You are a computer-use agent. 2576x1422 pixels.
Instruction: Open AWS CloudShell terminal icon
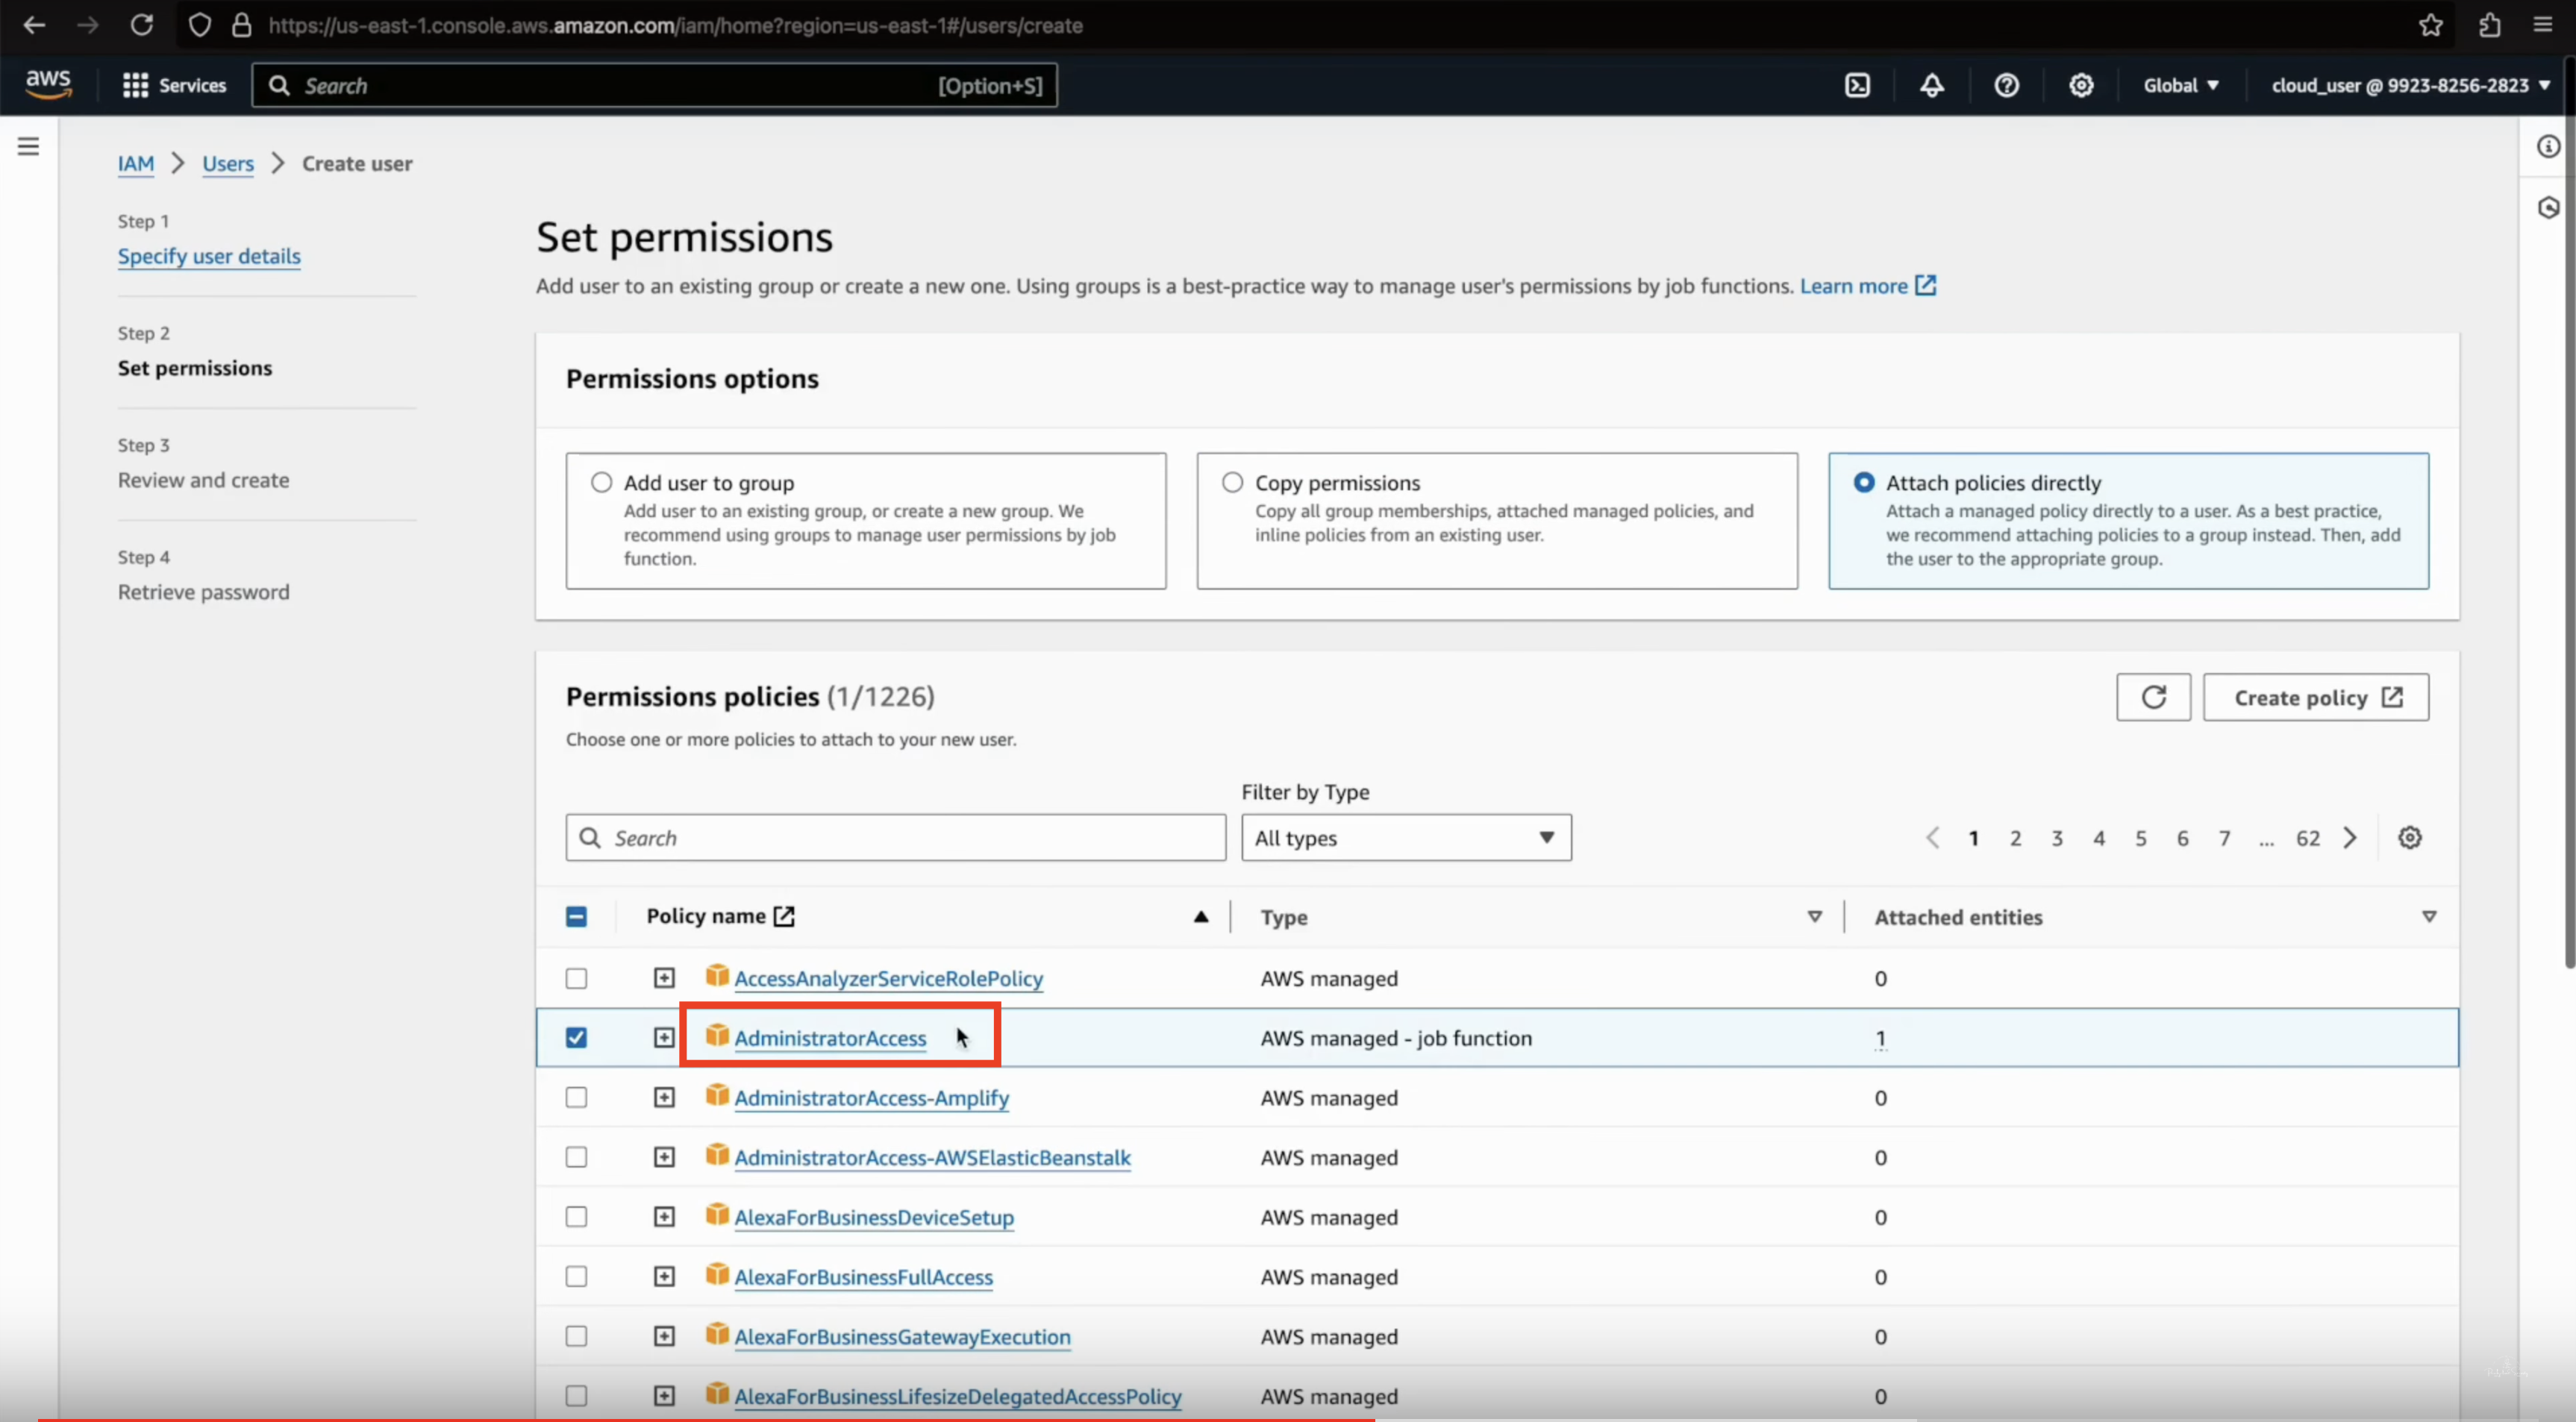tap(1857, 86)
